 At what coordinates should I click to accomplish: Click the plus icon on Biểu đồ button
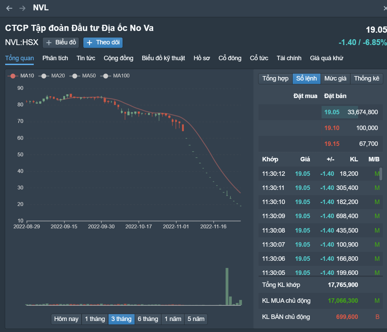point(49,43)
